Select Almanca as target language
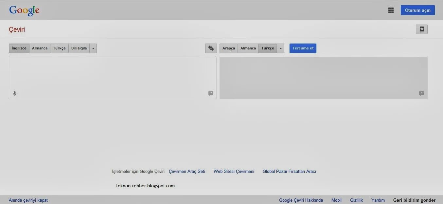 point(248,48)
